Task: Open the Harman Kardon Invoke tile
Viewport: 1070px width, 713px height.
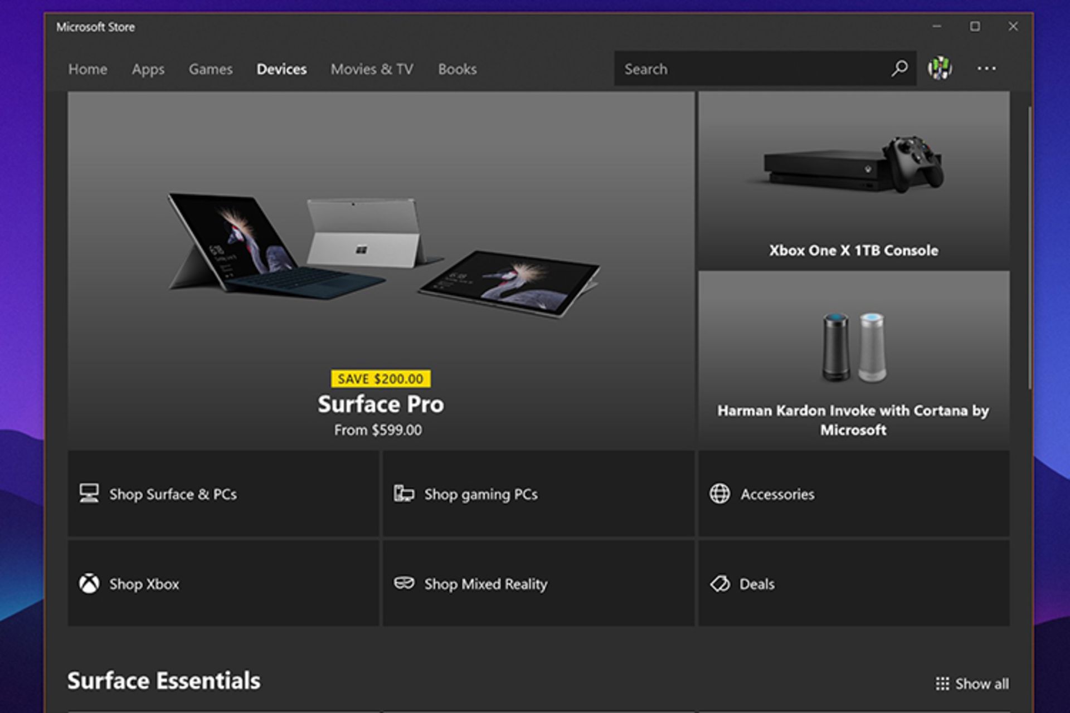Action: [x=853, y=359]
